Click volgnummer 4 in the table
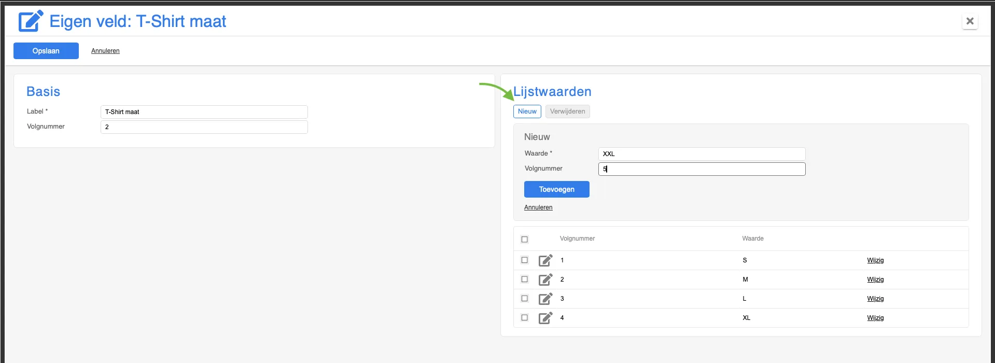 click(562, 318)
